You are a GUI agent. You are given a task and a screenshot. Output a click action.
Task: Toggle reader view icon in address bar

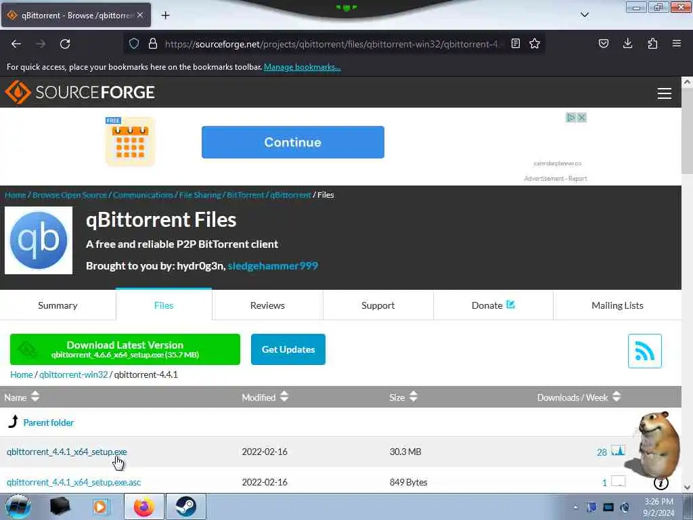tap(515, 43)
